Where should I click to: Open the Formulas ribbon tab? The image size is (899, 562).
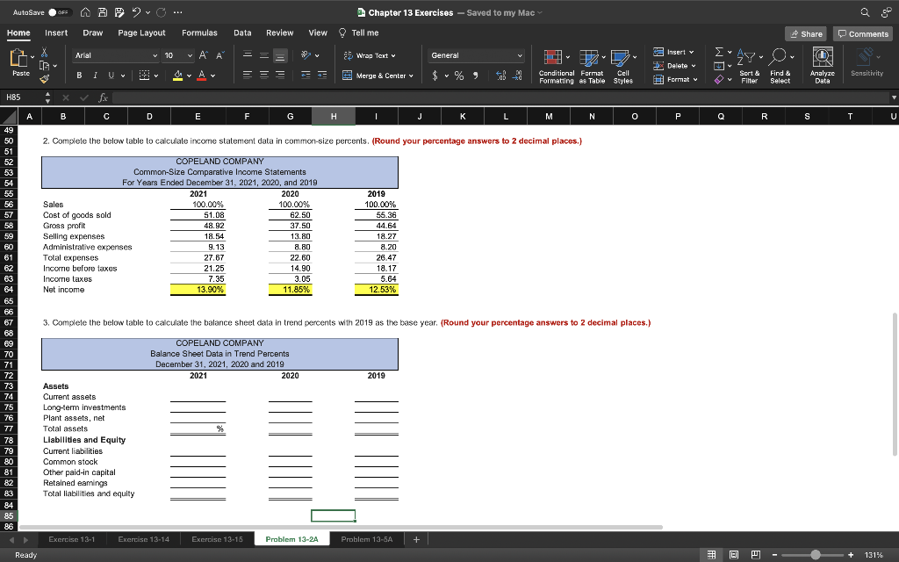(199, 32)
